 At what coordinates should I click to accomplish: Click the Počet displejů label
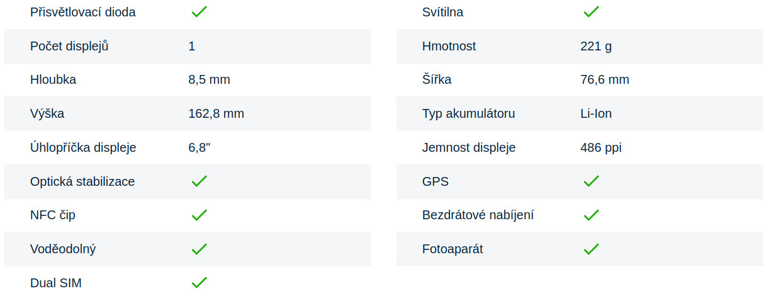[69, 46]
